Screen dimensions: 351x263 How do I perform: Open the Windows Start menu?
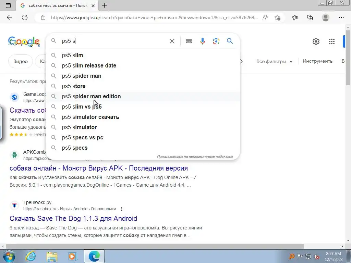click(9, 256)
